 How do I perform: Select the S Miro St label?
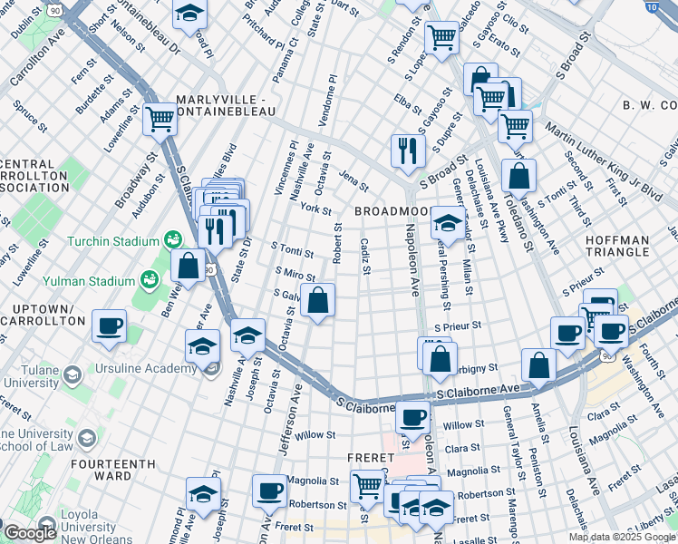[295, 274]
